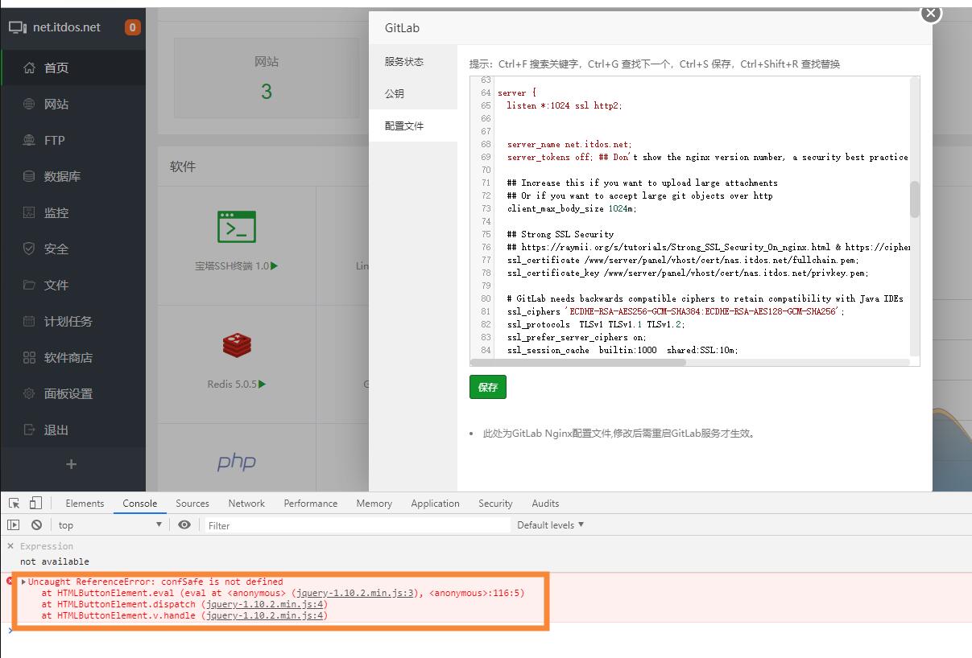Image resolution: width=972 pixels, height=658 pixels.
Task: Open the dispatch jquery-1.10.2.min.js:4 link
Action: click(263, 604)
